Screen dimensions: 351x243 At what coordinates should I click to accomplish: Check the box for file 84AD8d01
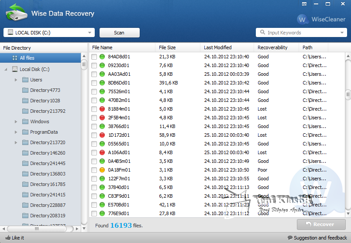pyautogui.click(x=94, y=57)
